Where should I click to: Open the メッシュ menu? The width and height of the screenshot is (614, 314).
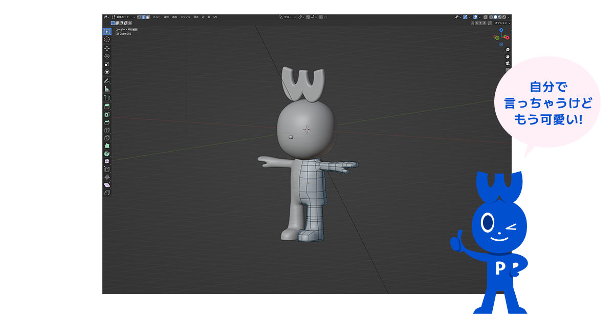click(185, 17)
